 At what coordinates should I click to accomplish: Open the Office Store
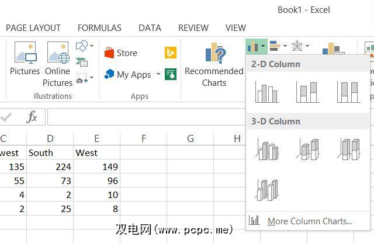[x=121, y=53]
